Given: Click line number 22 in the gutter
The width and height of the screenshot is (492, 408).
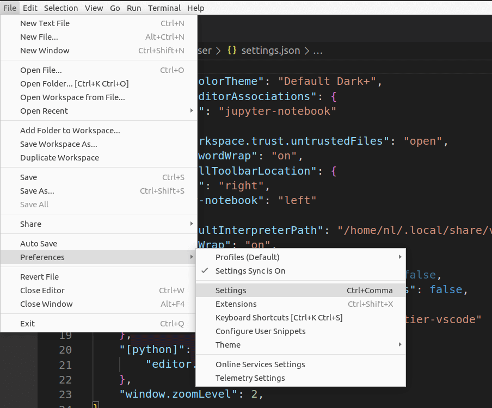Looking at the screenshot, I should [x=65, y=380].
